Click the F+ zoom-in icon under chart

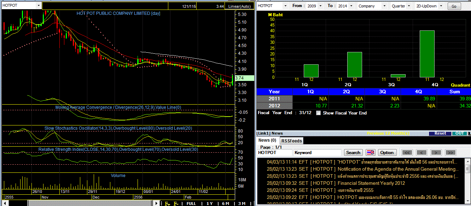point(167,203)
